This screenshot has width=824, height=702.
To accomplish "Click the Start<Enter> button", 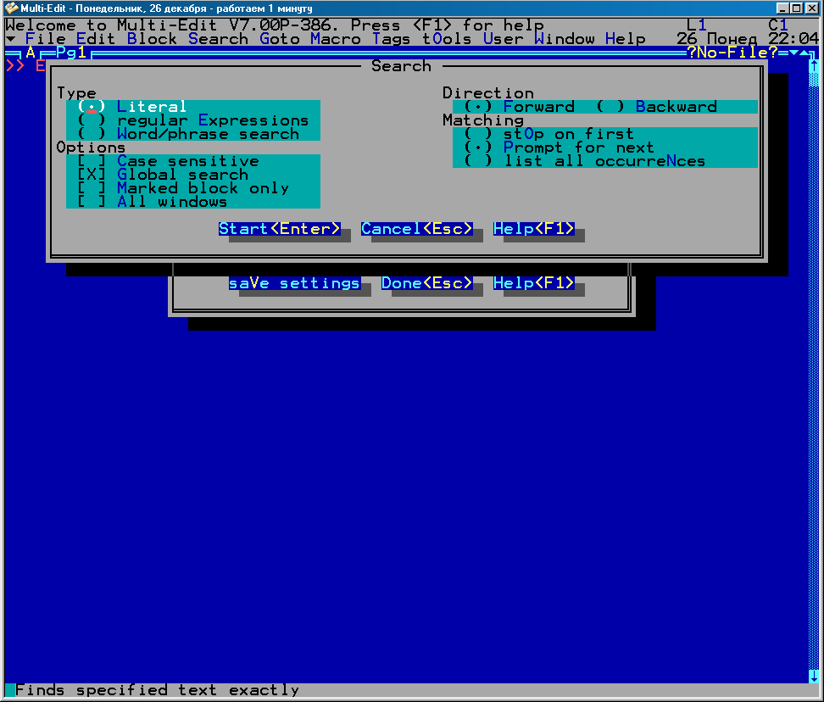I will coord(280,229).
